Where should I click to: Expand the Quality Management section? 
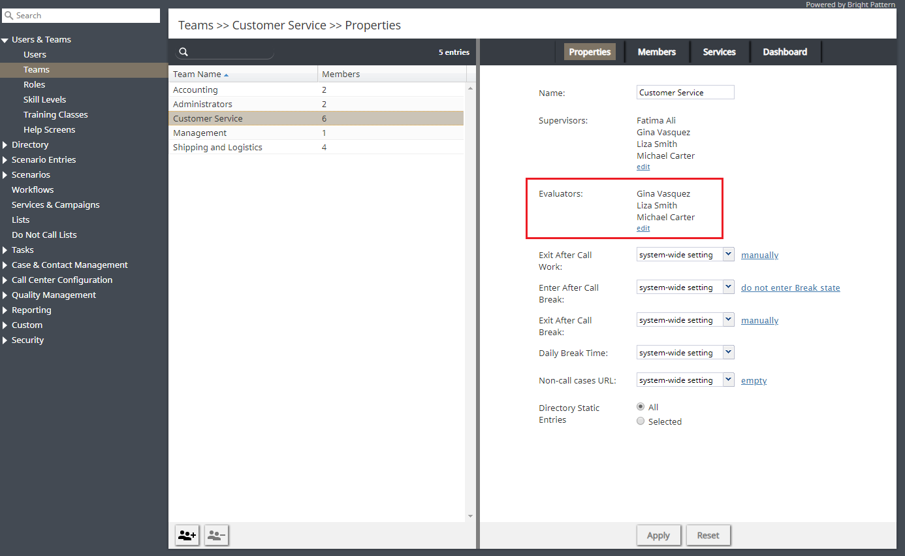tap(5, 295)
